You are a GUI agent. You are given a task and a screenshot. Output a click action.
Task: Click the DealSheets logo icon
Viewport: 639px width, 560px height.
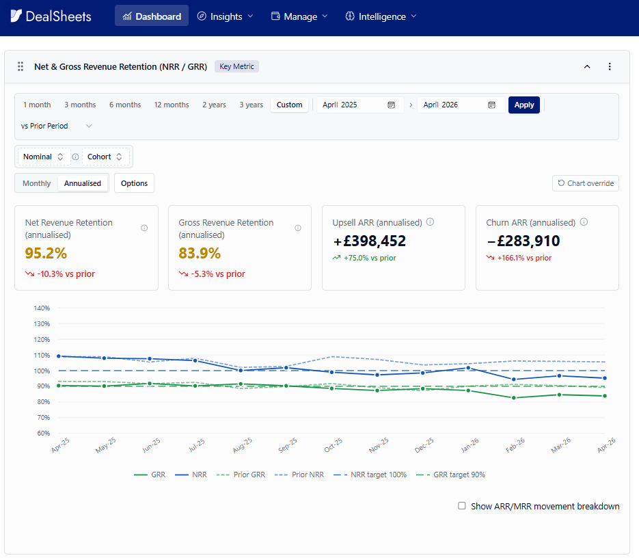tap(16, 16)
